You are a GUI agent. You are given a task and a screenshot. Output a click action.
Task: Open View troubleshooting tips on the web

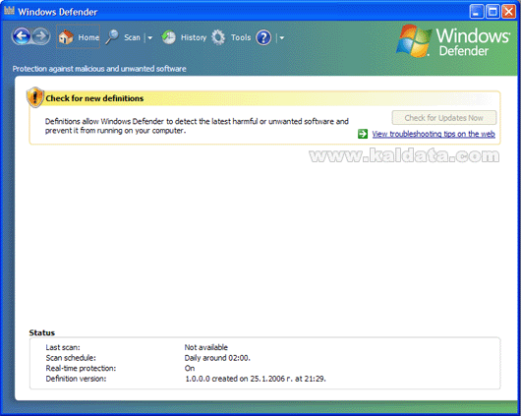tap(434, 134)
